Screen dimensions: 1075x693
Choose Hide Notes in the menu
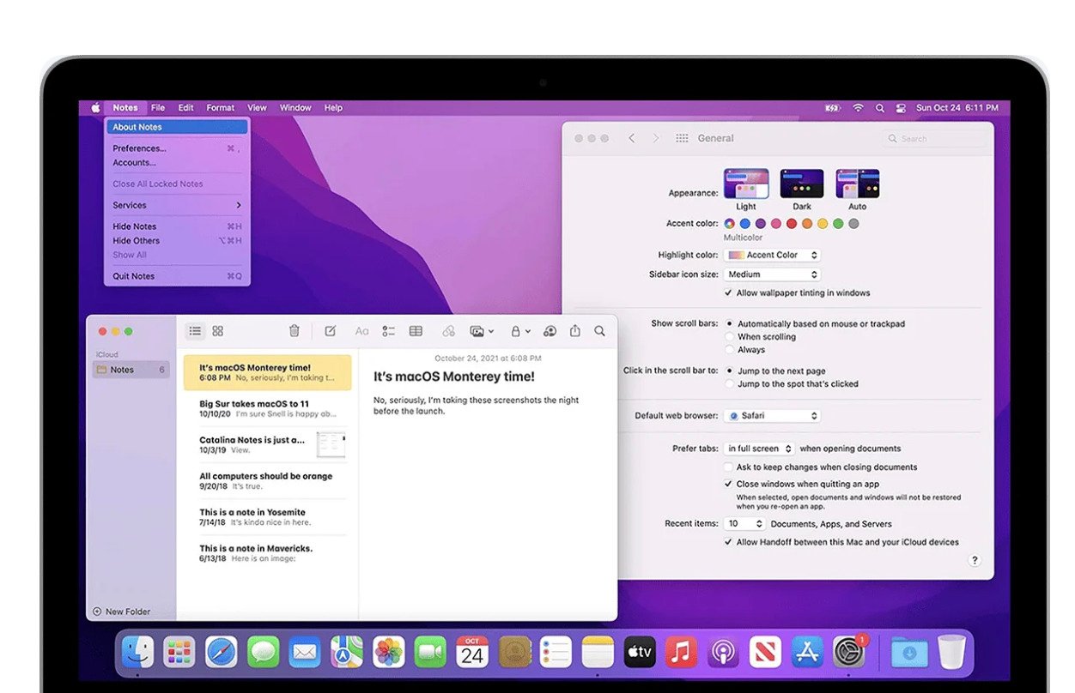pyautogui.click(x=177, y=226)
